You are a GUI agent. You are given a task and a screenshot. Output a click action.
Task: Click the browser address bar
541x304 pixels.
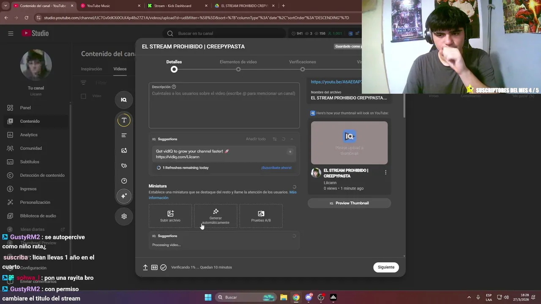196,18
